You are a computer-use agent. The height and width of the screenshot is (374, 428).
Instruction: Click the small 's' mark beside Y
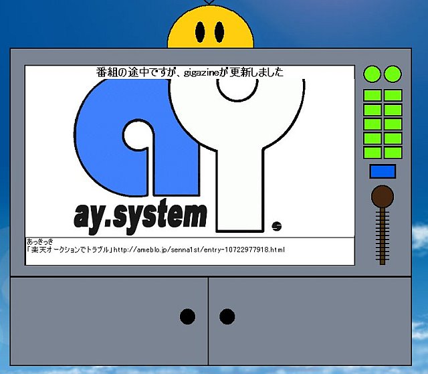276,226
